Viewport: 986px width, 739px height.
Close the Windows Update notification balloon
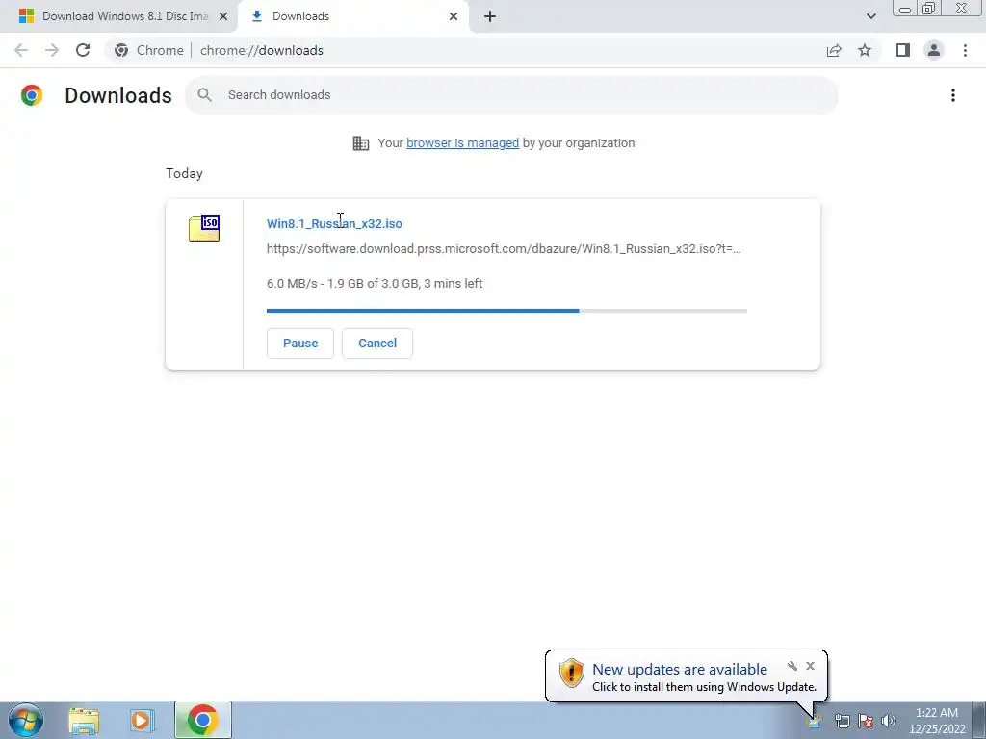pos(810,666)
